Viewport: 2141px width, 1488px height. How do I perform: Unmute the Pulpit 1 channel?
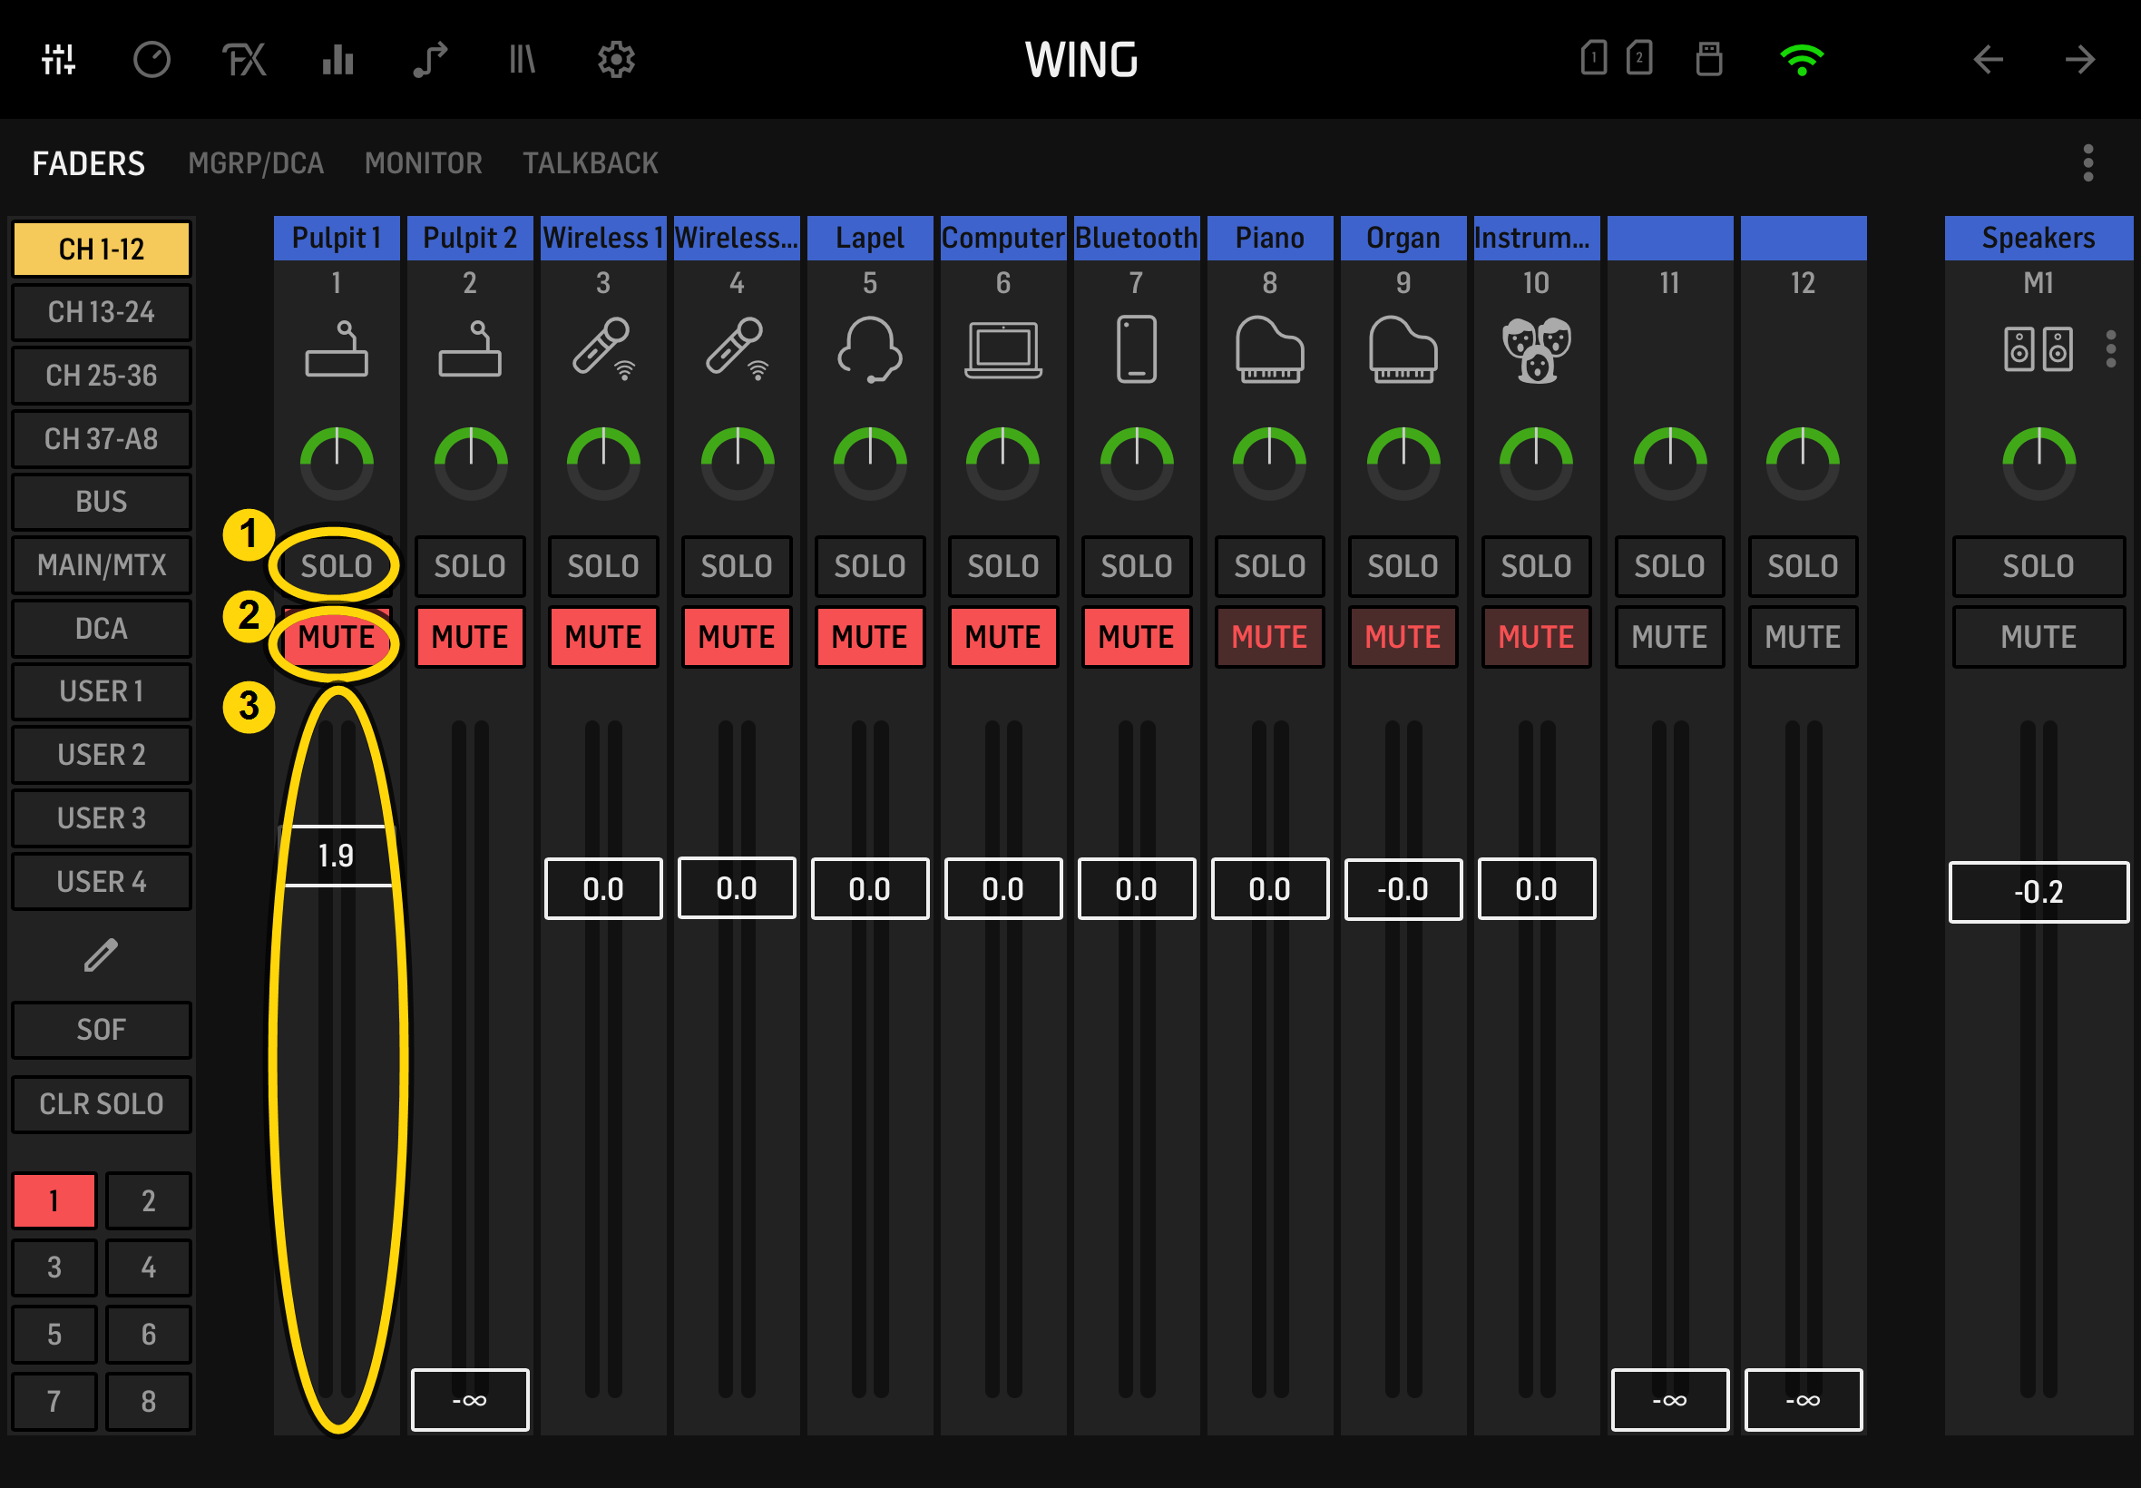point(337,637)
